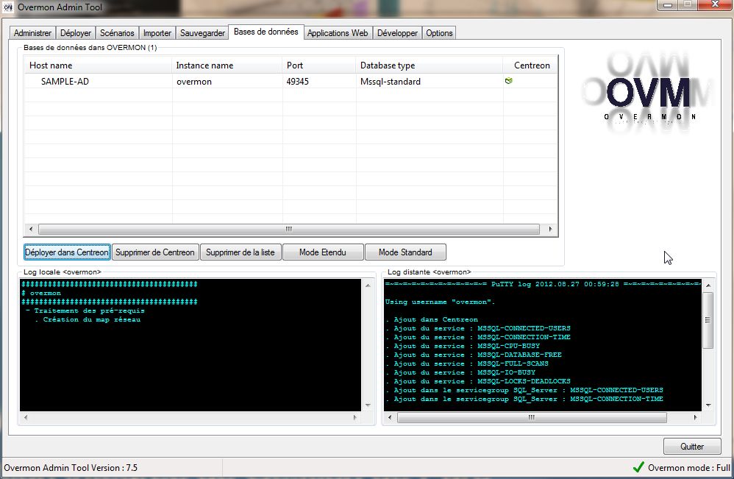Go to the Scénarios tab
Screen dimensions: 734x479
pyautogui.click(x=117, y=33)
